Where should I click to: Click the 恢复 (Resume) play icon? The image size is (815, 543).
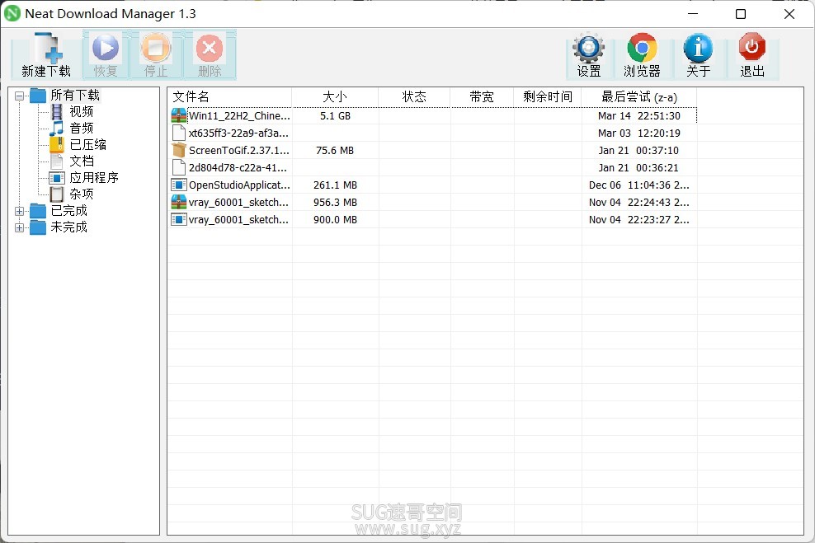pyautogui.click(x=106, y=48)
